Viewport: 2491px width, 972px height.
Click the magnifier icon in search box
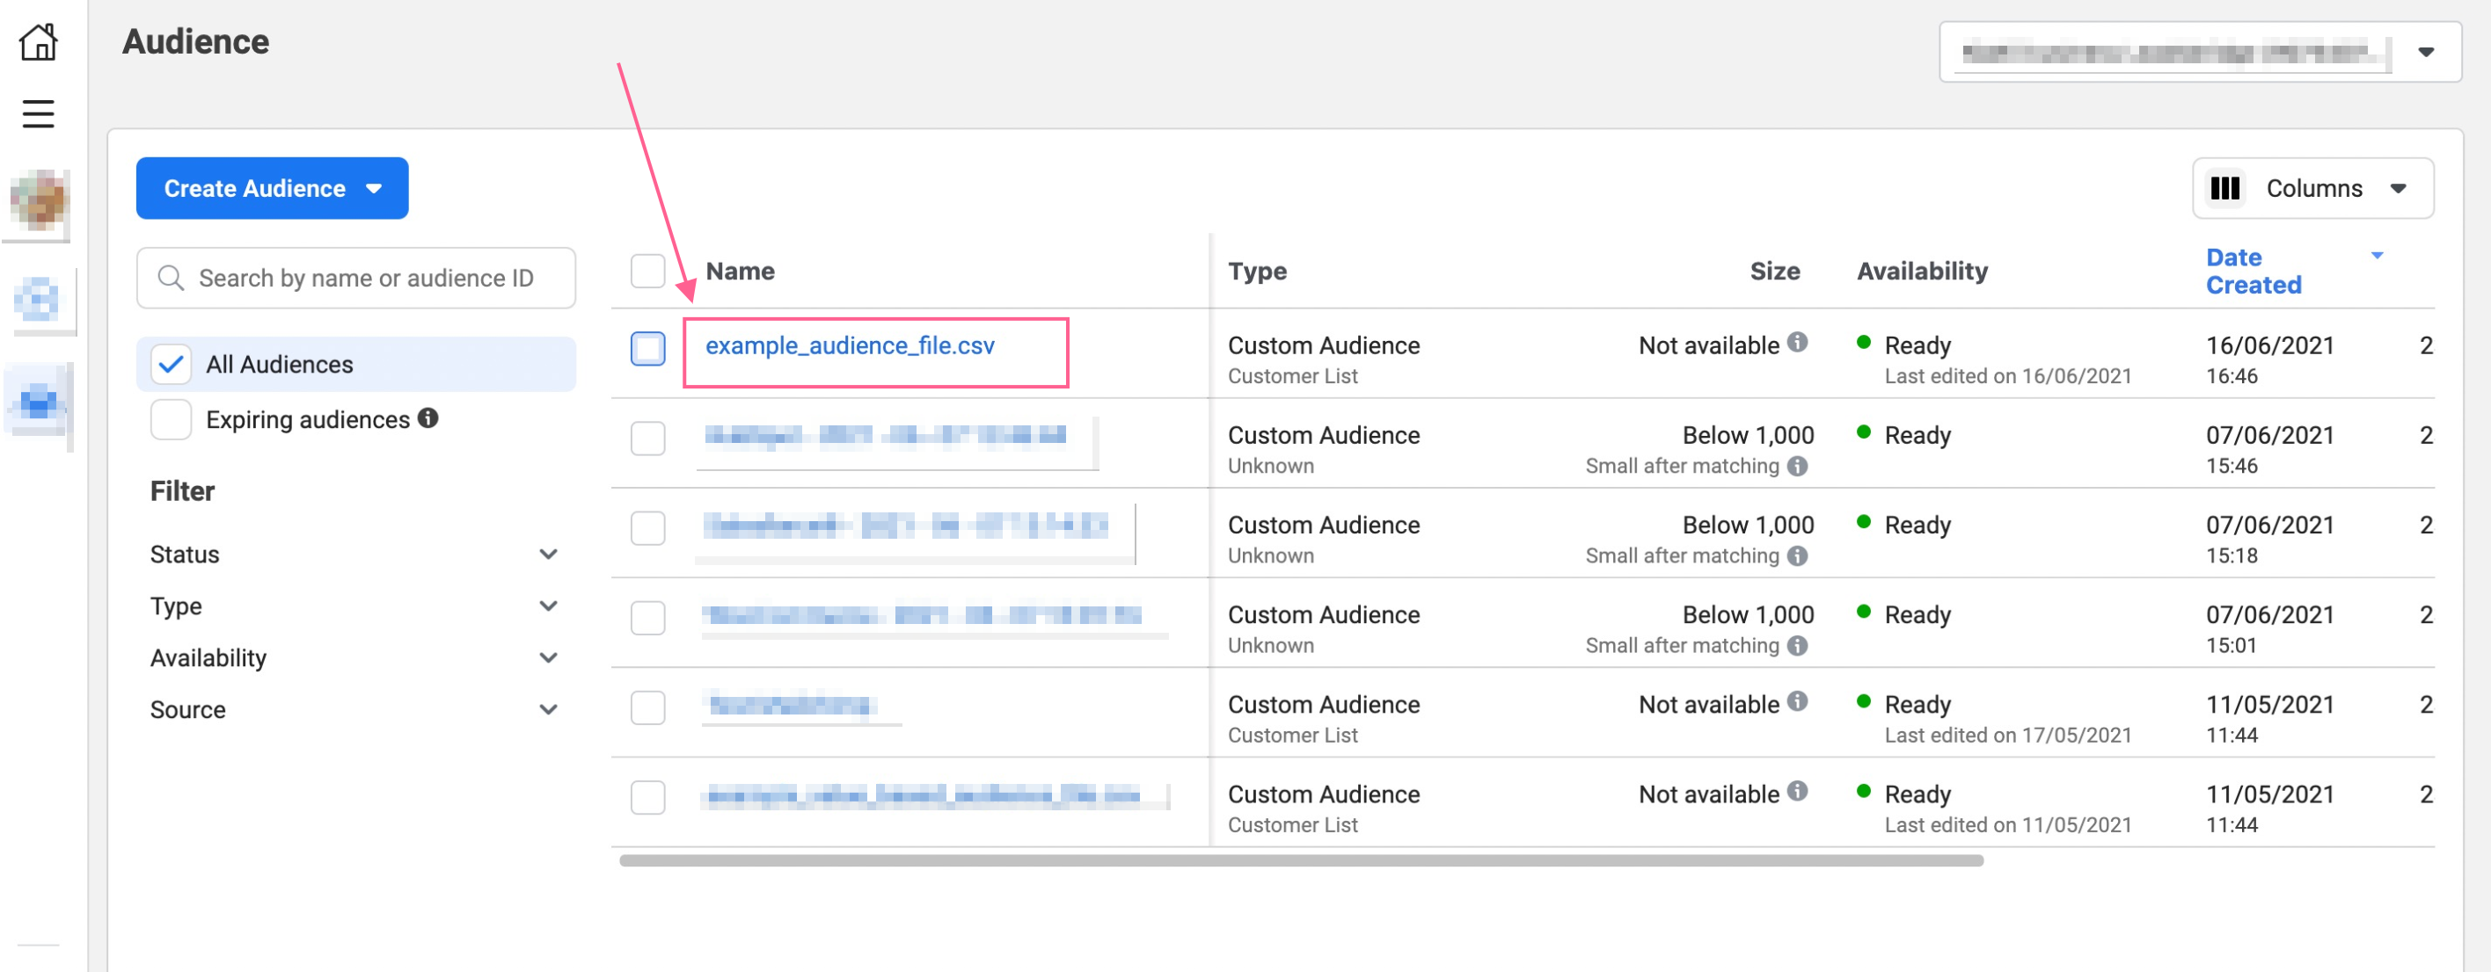(172, 279)
